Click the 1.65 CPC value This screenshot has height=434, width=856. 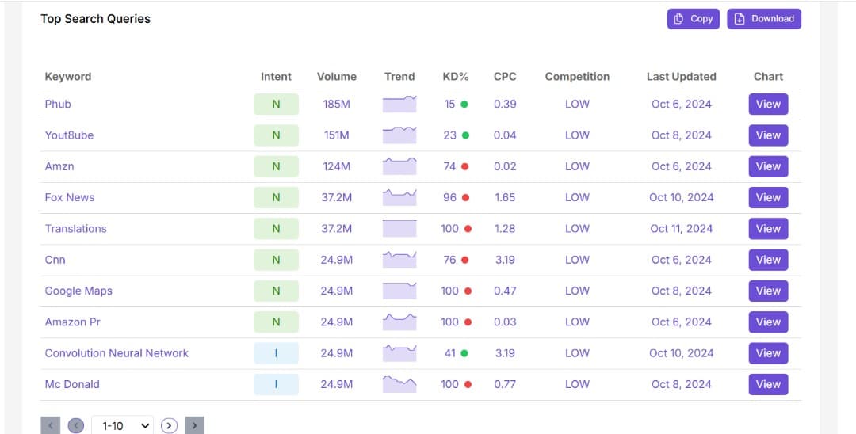(505, 197)
